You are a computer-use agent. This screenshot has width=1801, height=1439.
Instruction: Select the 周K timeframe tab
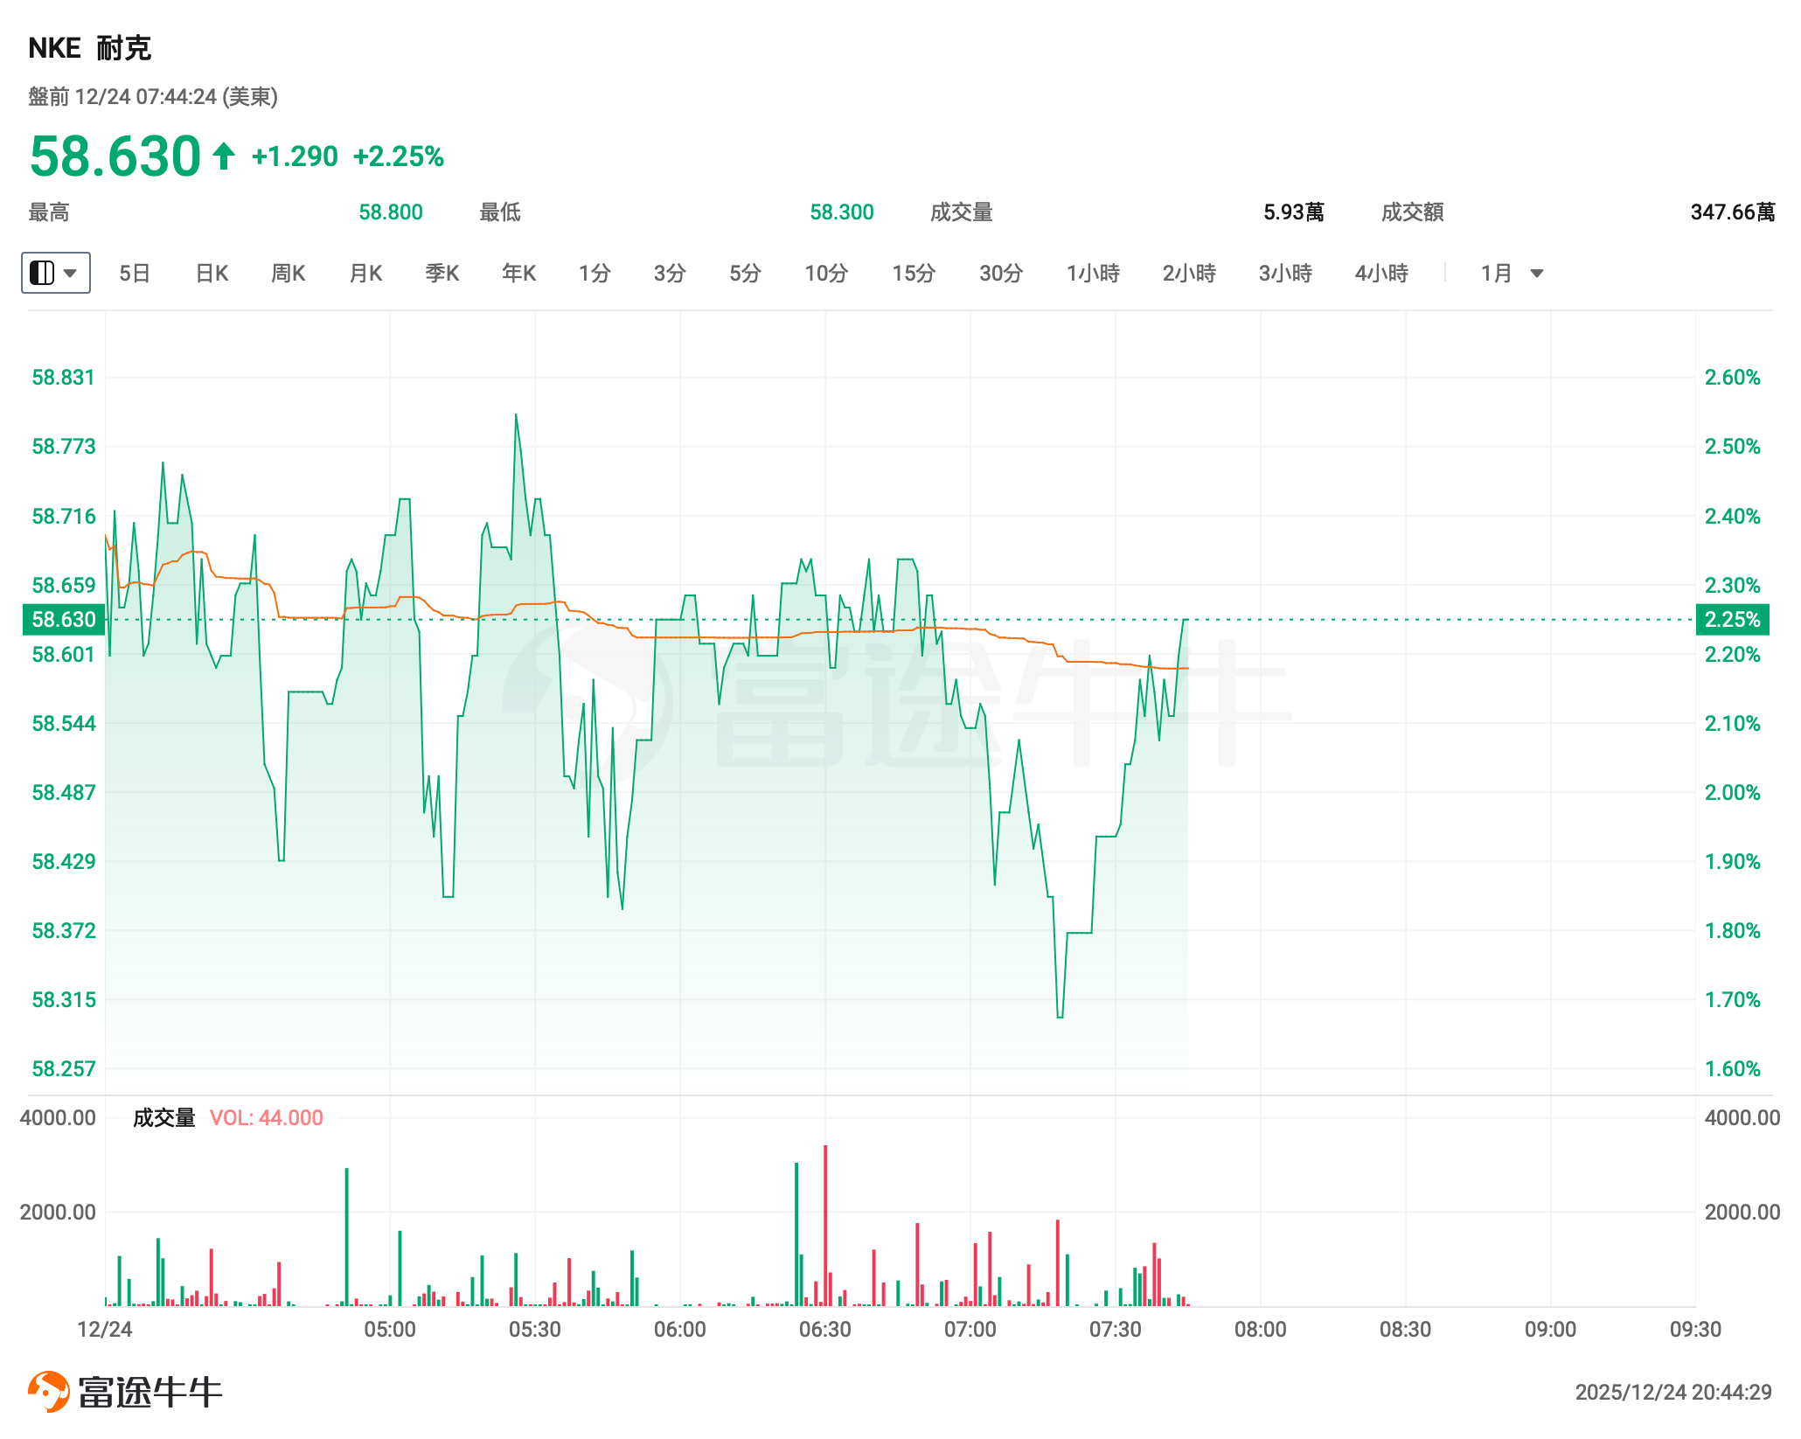pos(289,274)
